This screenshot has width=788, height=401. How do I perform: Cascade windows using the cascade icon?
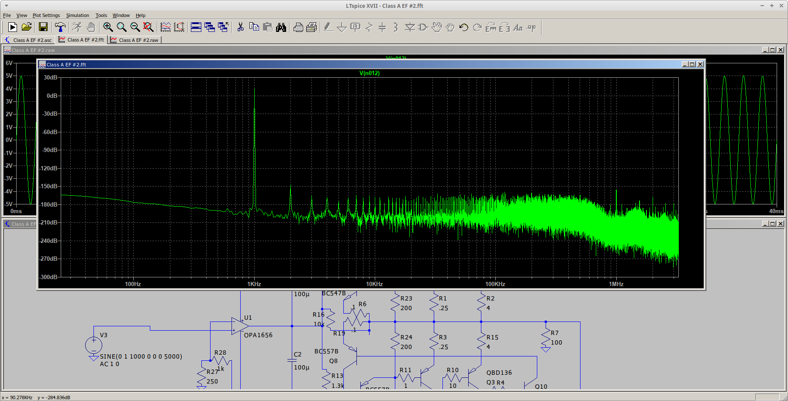click(x=210, y=27)
